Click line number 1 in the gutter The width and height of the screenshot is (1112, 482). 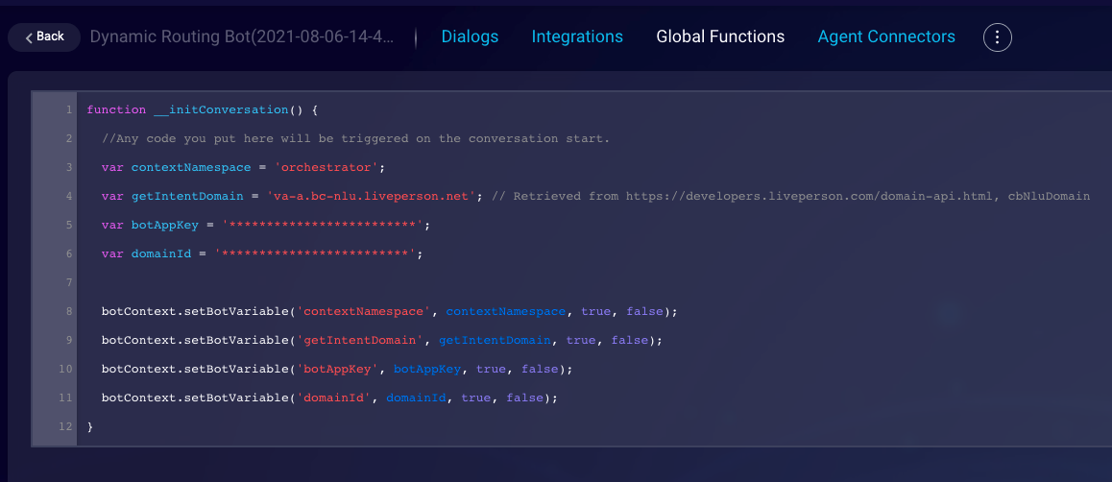(69, 109)
